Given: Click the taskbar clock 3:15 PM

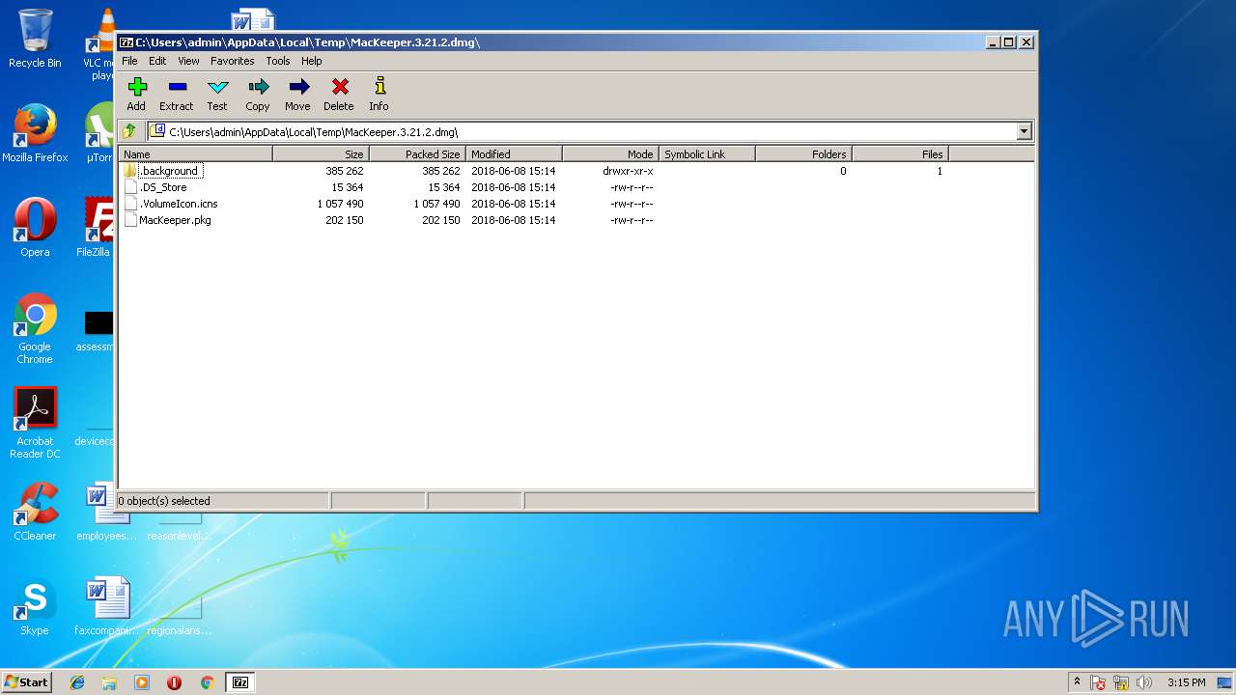Looking at the screenshot, I should coord(1186,682).
